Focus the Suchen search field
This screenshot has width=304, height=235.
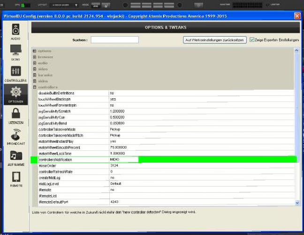point(114,40)
